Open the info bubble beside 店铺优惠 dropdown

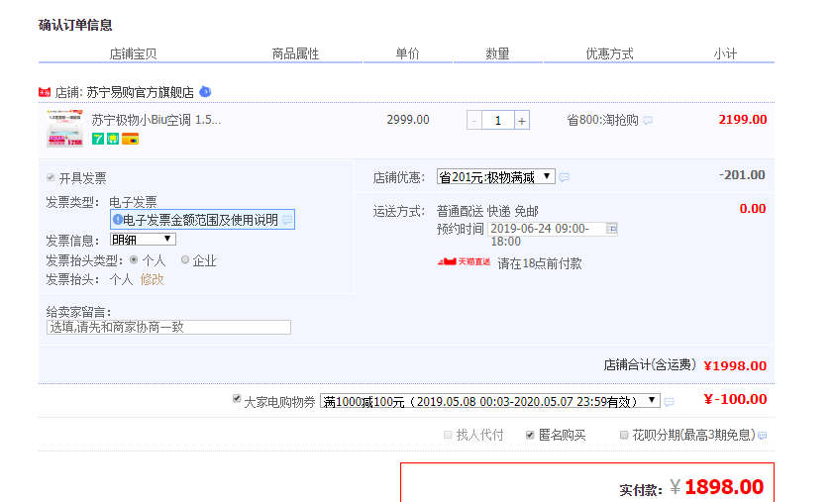[565, 177]
